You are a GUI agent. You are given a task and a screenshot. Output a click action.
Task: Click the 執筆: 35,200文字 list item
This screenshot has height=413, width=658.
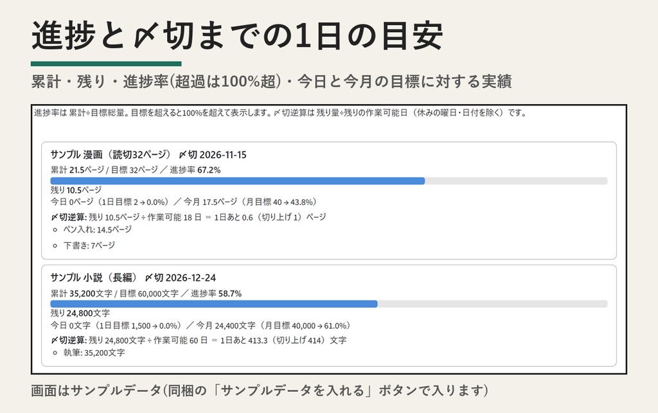pos(94,353)
